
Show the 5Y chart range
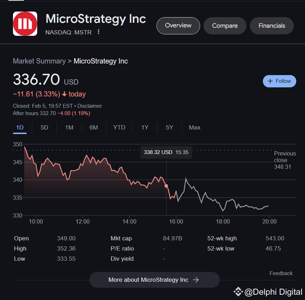click(x=170, y=127)
